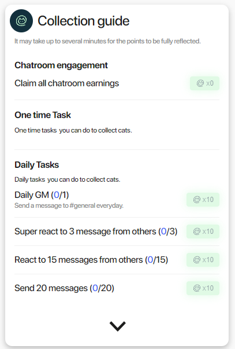Screen dimensions: 235x349
Task: Click the Daily GM x10 reward badge
Action: click(203, 200)
